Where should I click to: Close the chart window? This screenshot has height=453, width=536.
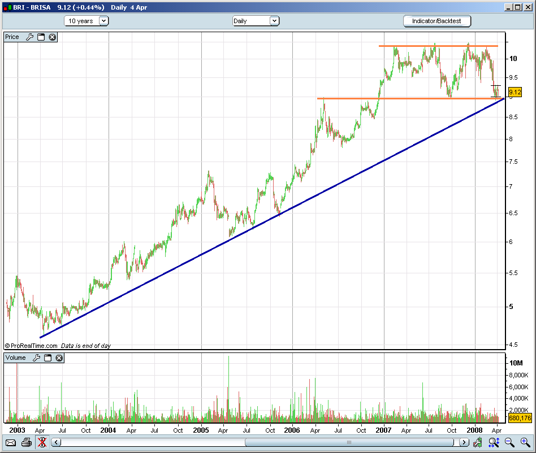point(528,7)
